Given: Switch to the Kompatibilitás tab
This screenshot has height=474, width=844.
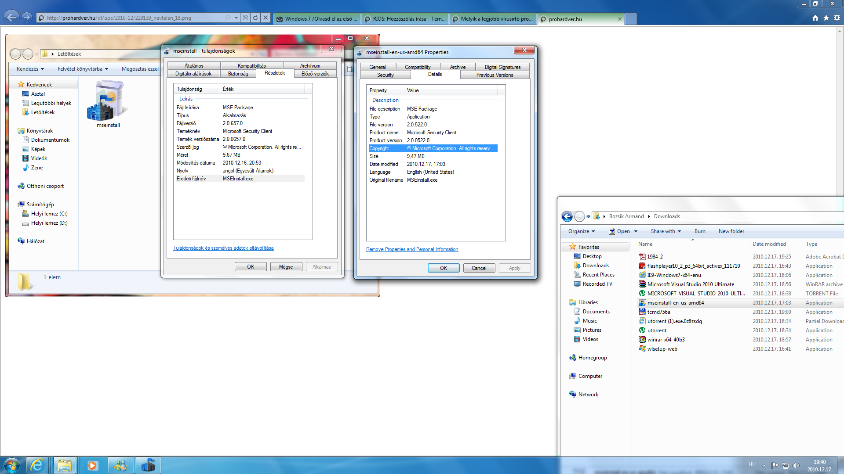Looking at the screenshot, I should pyautogui.click(x=251, y=66).
